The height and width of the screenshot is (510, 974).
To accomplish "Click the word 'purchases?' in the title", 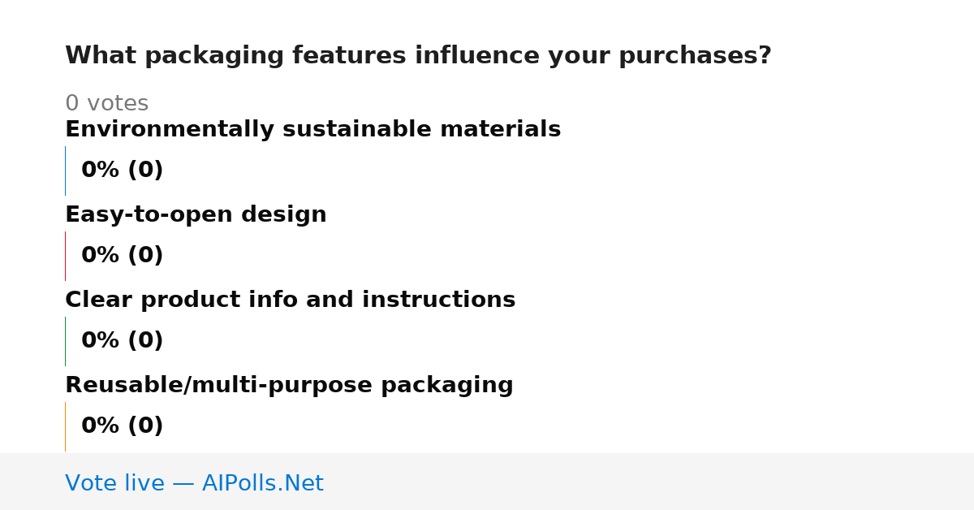I will 695,56.
